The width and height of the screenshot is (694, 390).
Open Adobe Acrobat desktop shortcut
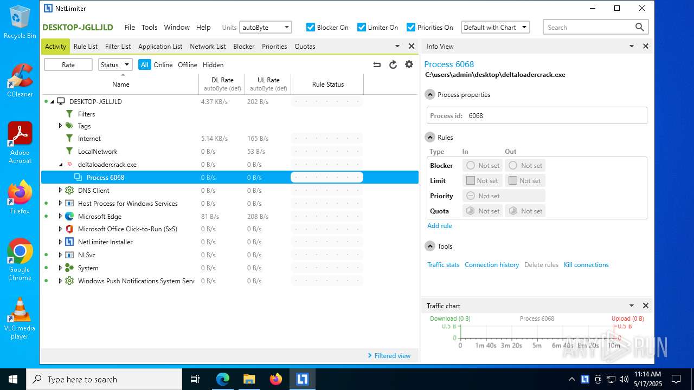pos(20,142)
